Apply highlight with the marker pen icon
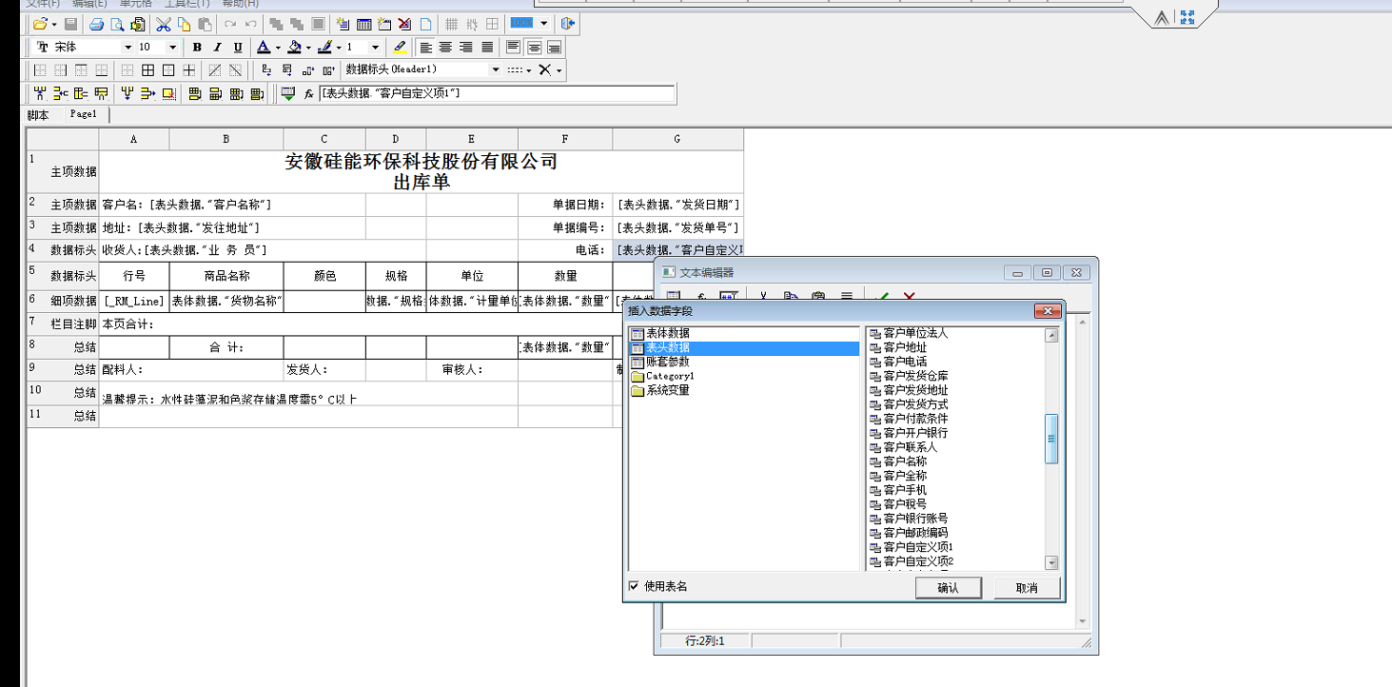1392x687 pixels. click(x=400, y=48)
